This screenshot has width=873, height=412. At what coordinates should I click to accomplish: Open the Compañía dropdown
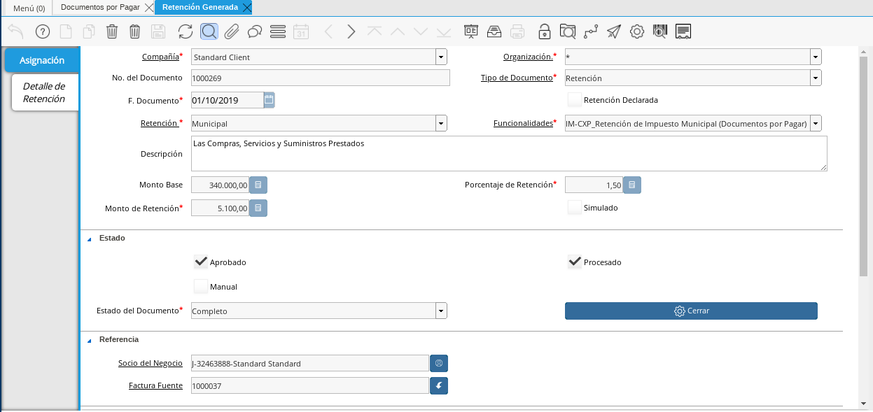coord(441,57)
